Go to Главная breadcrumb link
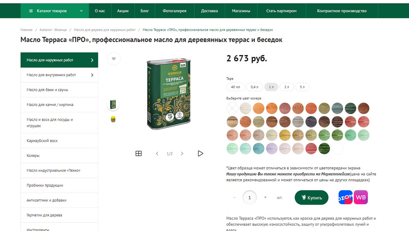This screenshot has height=231, width=409. pos(26,30)
